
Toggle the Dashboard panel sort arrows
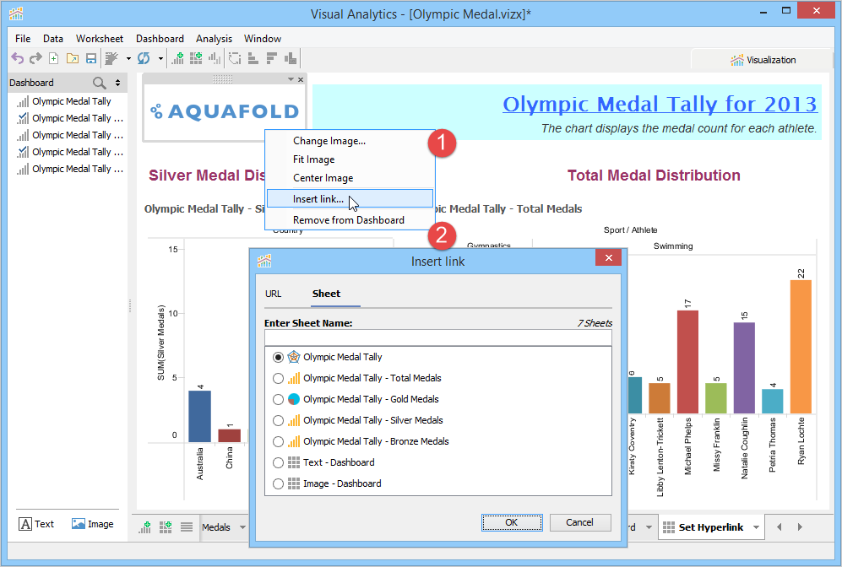pos(117,83)
